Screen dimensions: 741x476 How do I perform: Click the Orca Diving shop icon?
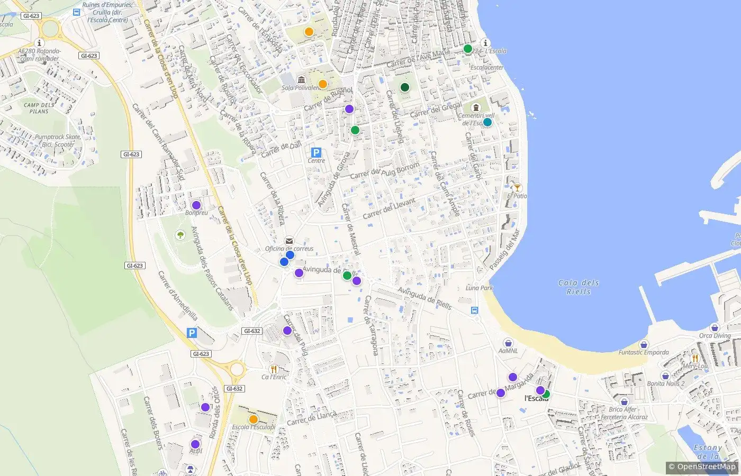[715, 328]
